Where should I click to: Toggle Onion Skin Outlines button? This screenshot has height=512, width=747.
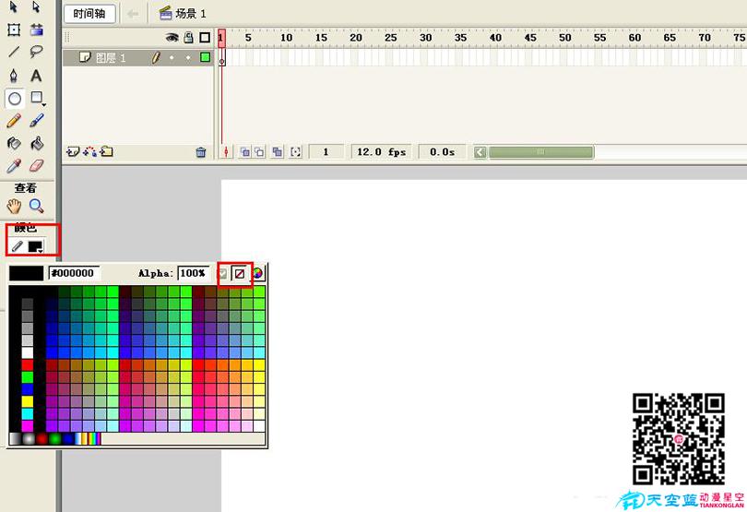pos(259,152)
